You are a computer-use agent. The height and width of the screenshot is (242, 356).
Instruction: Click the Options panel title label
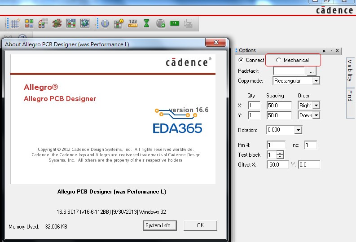click(x=247, y=50)
